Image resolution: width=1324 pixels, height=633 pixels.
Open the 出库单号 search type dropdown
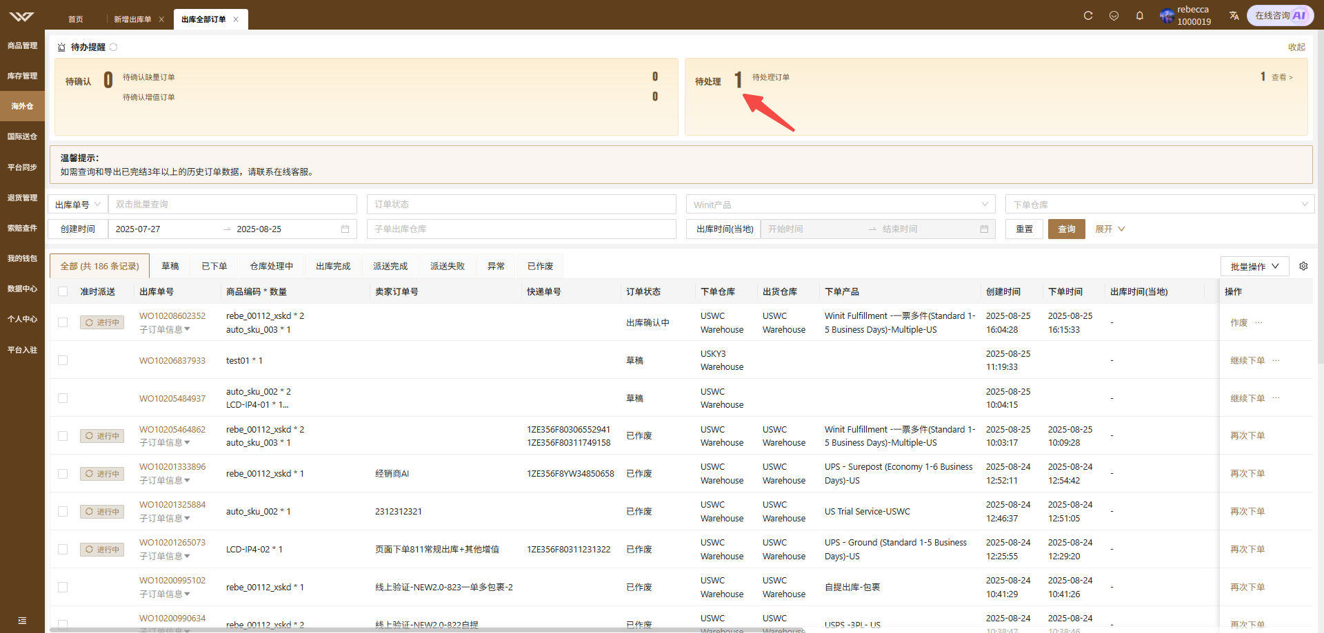coord(78,205)
